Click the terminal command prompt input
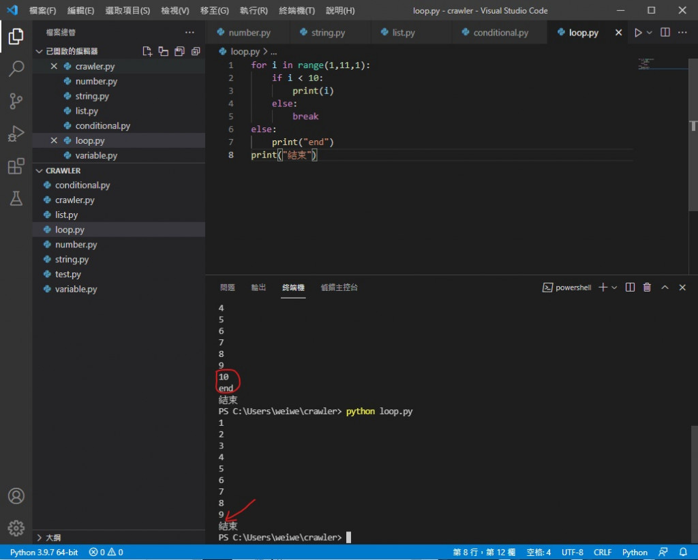Viewport: 698px width, 560px height. coord(348,538)
